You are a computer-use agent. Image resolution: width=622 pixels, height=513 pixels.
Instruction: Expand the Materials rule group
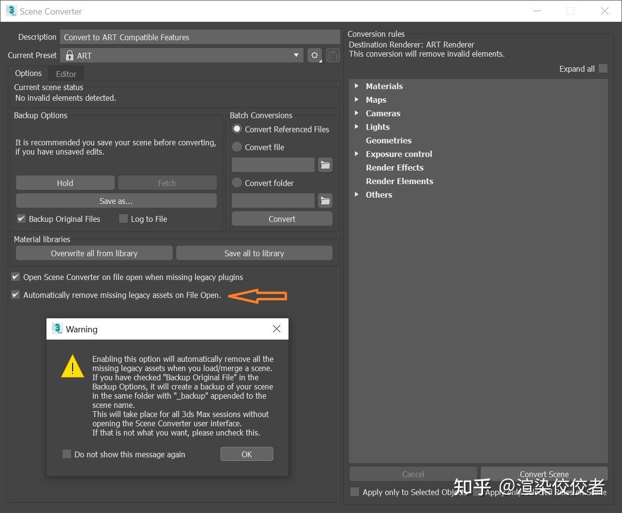tap(356, 86)
